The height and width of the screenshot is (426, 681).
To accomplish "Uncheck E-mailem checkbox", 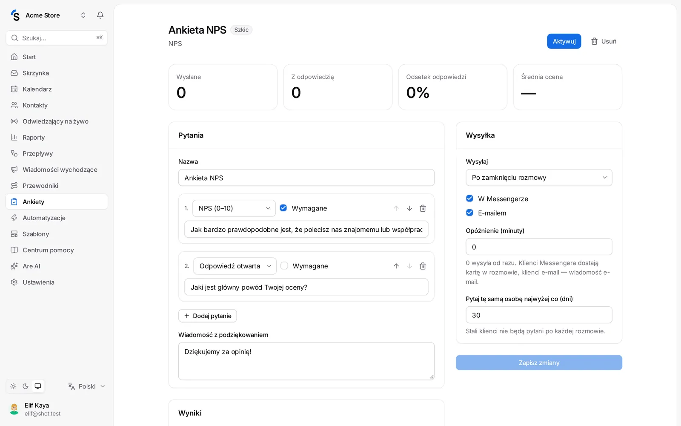I will 469,213.
